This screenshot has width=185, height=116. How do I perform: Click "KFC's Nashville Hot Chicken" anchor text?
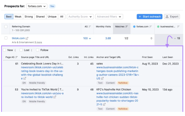[114, 90]
